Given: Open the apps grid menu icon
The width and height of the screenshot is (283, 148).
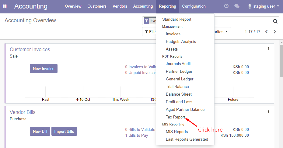Looking at the screenshot, I should tap(5, 6).
